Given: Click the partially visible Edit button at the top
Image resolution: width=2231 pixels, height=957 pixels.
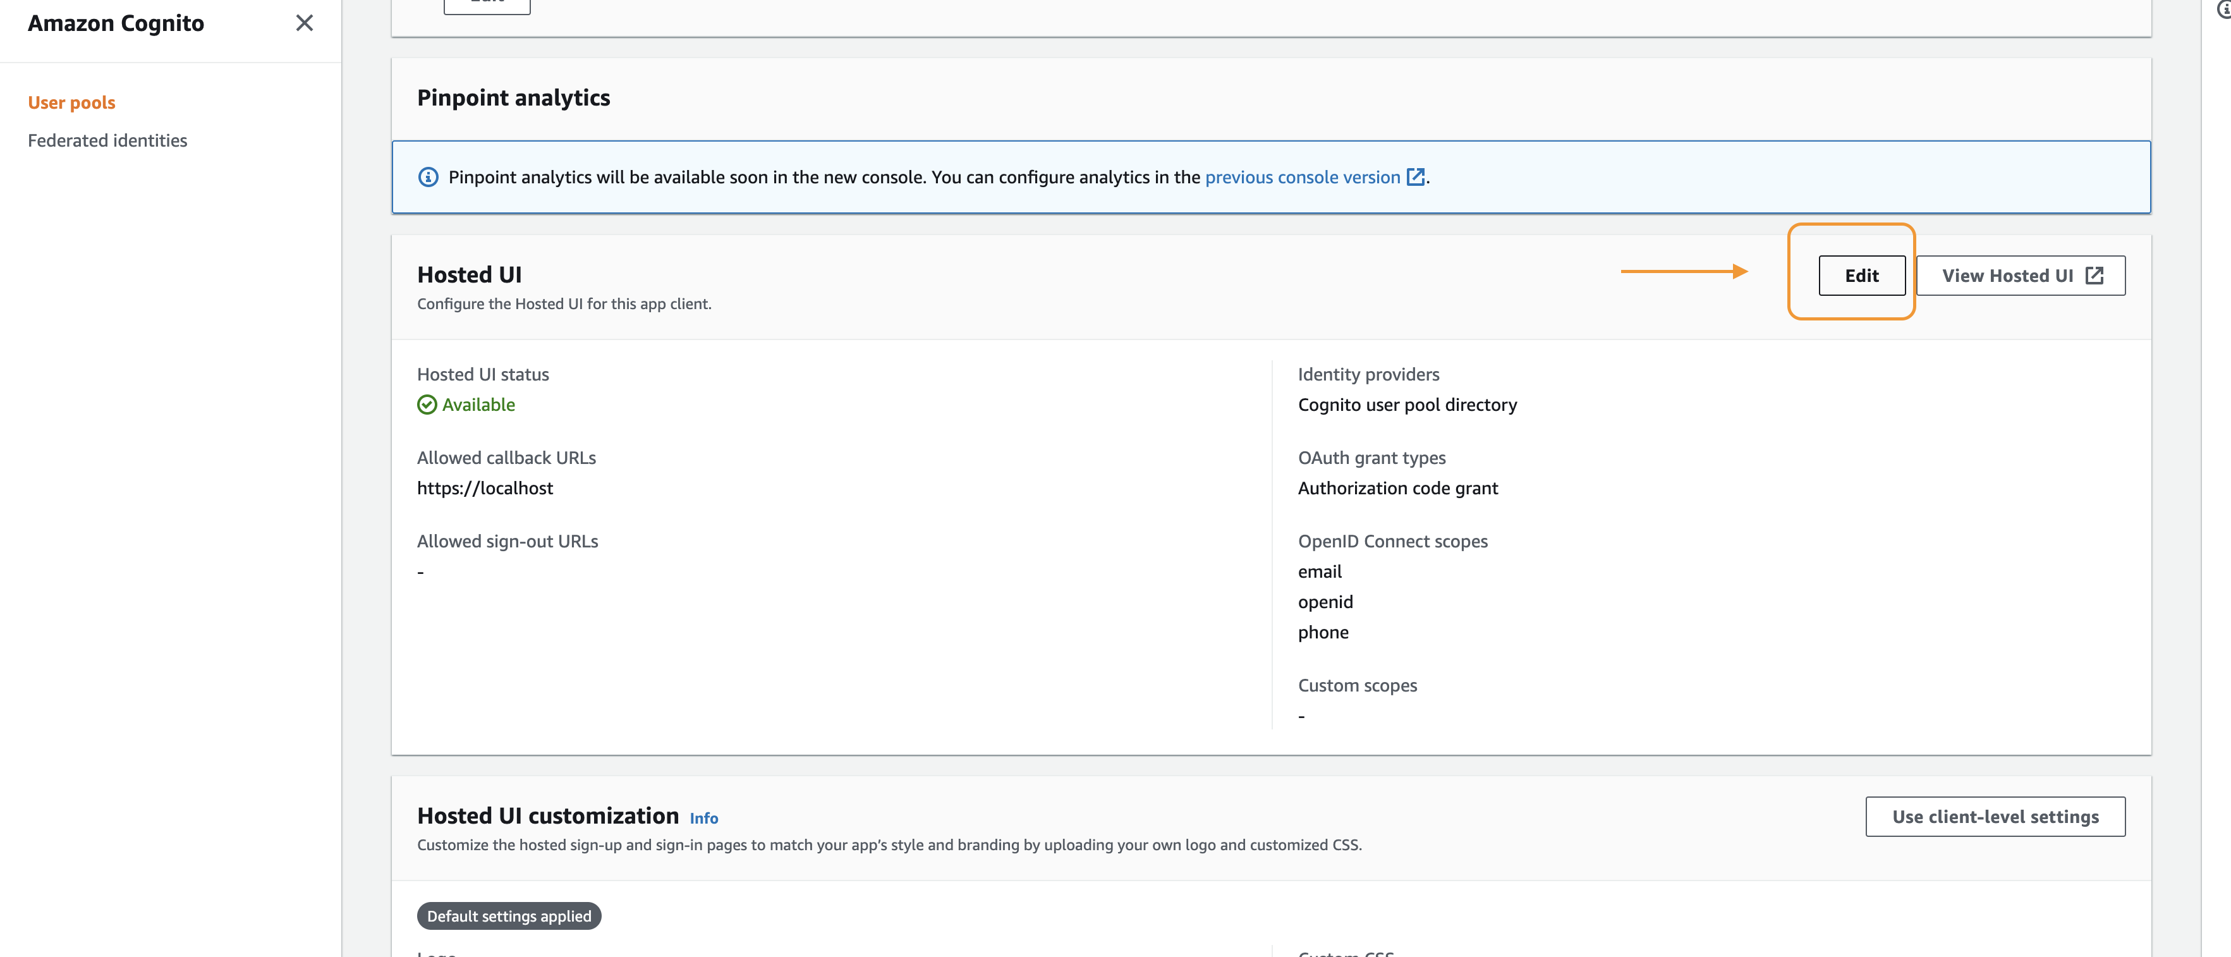Looking at the screenshot, I should point(487,5).
